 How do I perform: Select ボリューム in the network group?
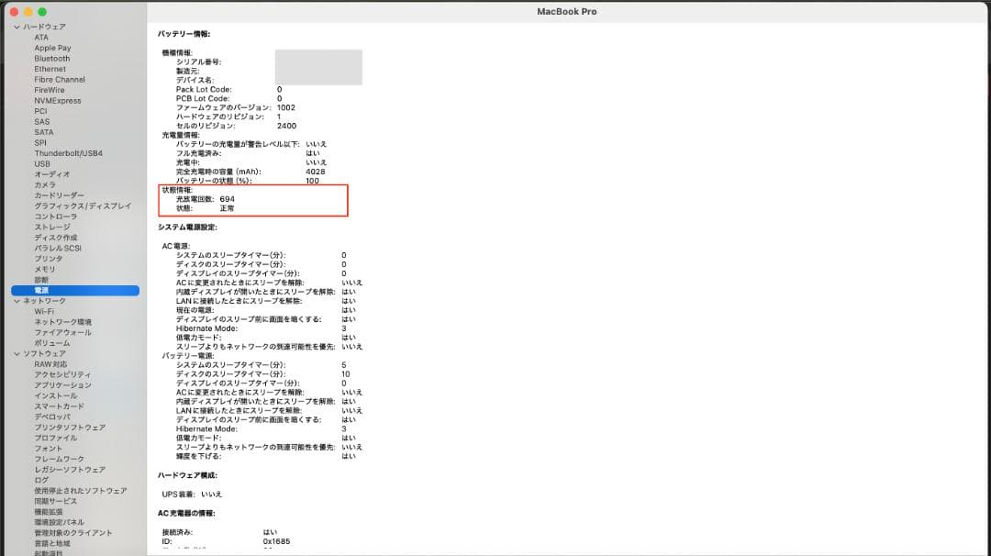[51, 343]
